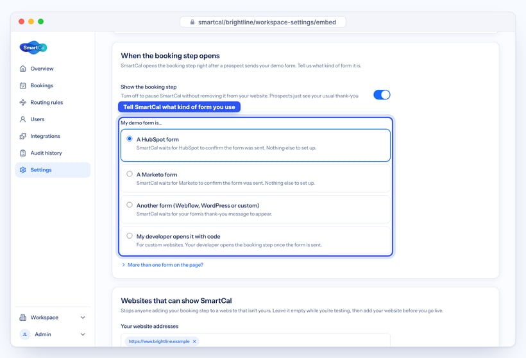Click the address bar lock icon
Viewport: 526px width, 358px height.
coord(192,22)
